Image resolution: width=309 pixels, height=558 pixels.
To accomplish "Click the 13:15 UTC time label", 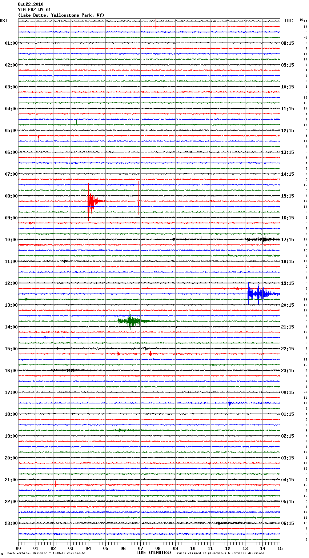I will tap(288, 152).
